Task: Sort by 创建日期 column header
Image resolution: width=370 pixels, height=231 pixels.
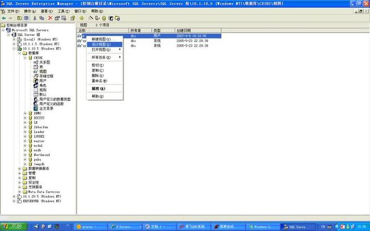Action: coord(198,30)
